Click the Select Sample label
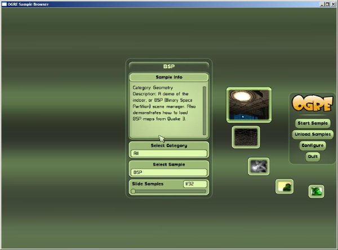338x250 pixels. coord(169,164)
